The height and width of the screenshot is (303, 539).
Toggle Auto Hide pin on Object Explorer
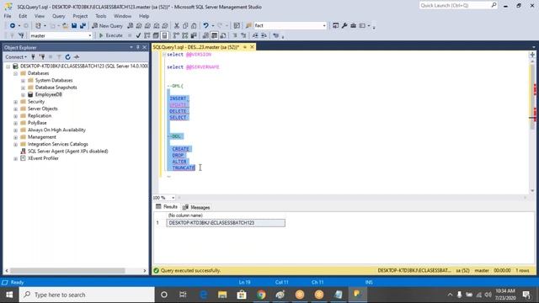(138, 47)
